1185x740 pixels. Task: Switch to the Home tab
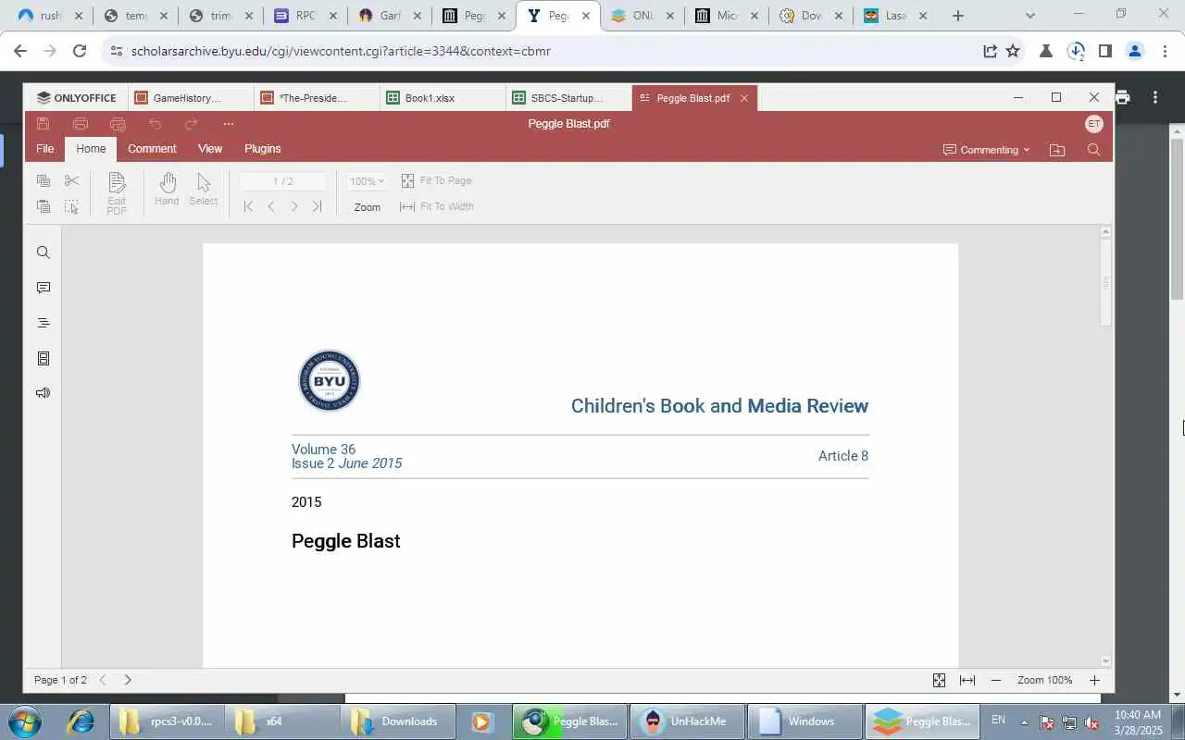(x=91, y=149)
